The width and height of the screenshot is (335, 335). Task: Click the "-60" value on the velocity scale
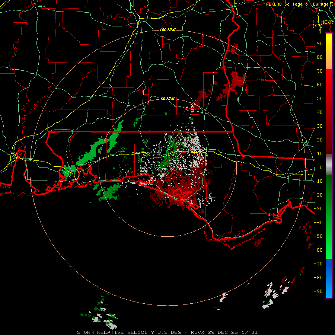(x=318, y=250)
